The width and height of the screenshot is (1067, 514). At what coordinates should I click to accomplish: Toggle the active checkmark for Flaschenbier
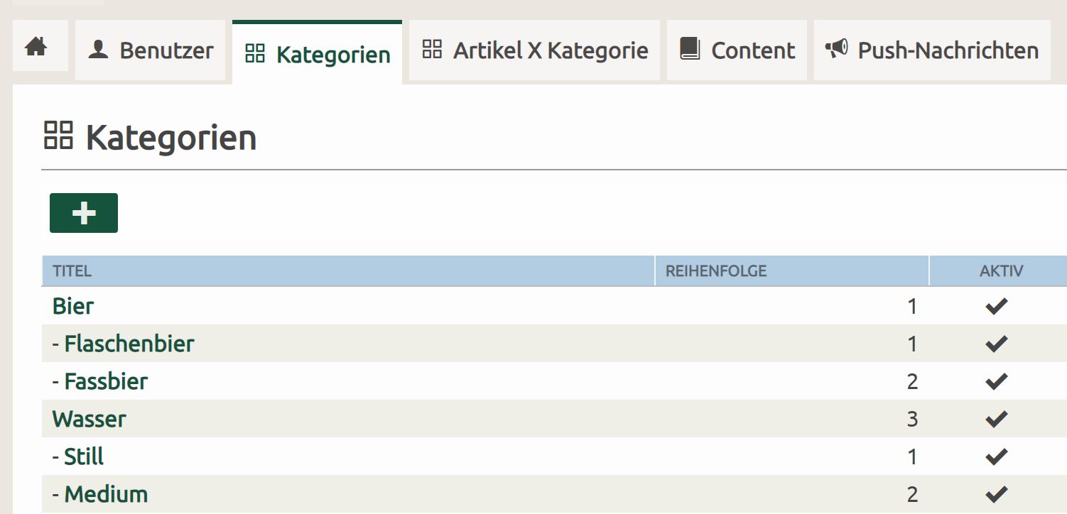coord(997,344)
